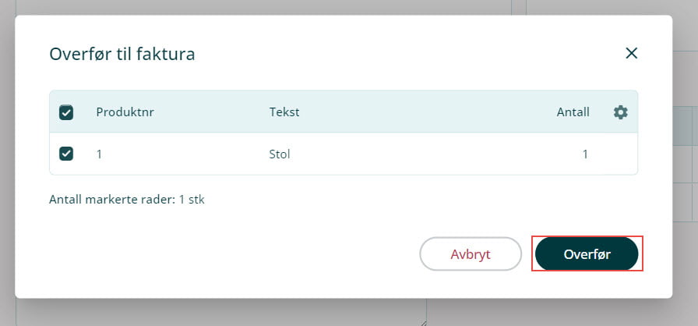
Task: Open table column settings gear
Action: 620,112
